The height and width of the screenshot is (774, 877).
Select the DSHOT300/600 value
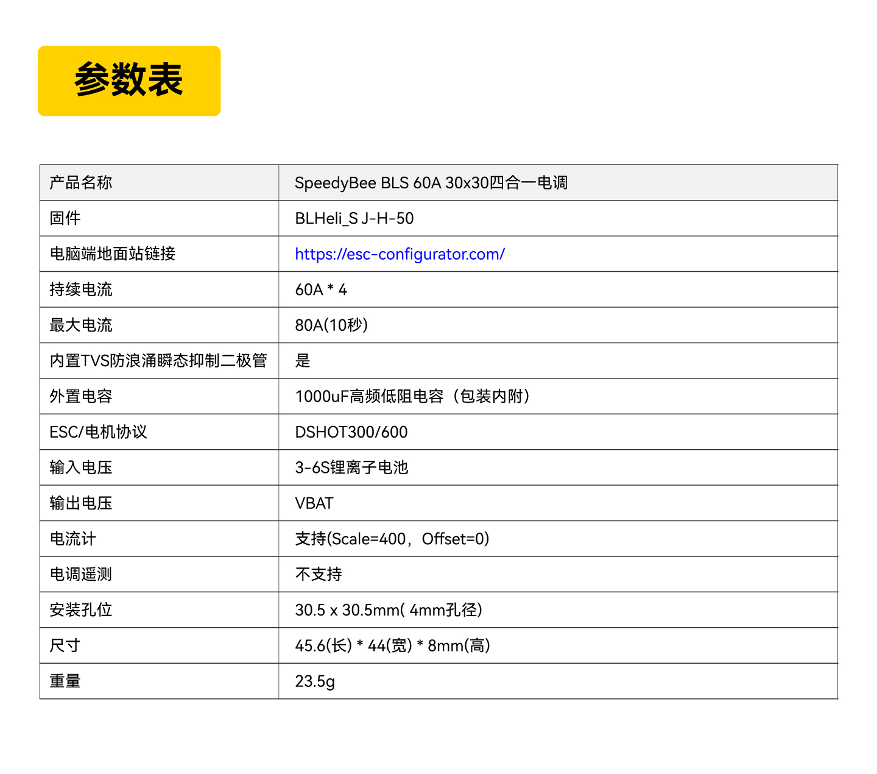pos(351,432)
